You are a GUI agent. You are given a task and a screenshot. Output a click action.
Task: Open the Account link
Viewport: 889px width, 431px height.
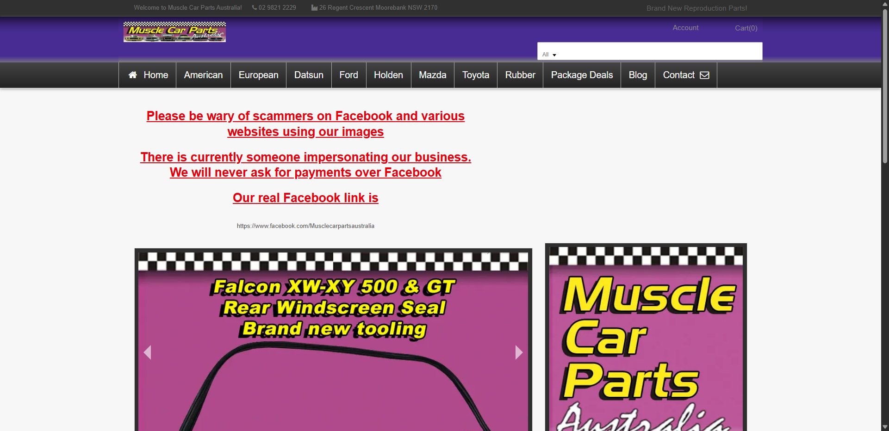click(685, 28)
